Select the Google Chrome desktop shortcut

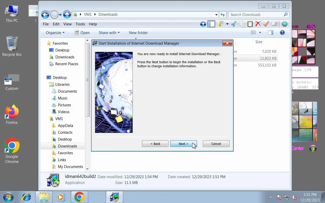coord(12,151)
